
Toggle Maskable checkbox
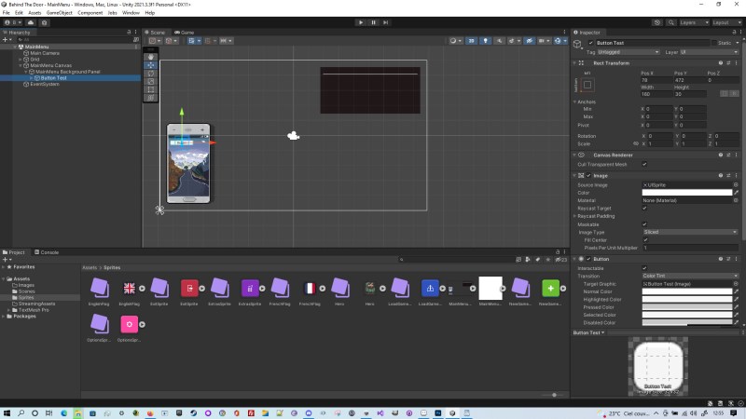644,224
